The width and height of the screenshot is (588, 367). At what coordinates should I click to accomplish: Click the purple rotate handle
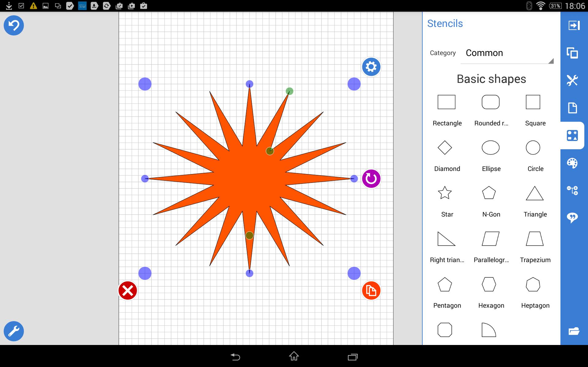[x=371, y=179]
